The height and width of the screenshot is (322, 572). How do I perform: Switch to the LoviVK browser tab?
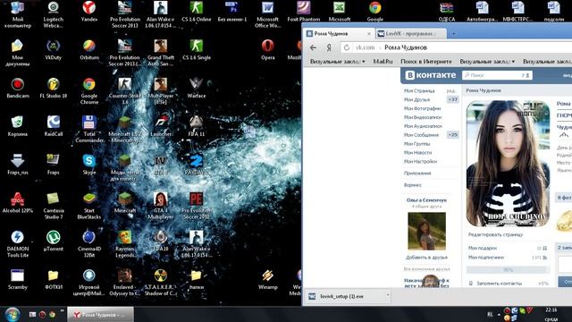[410, 34]
